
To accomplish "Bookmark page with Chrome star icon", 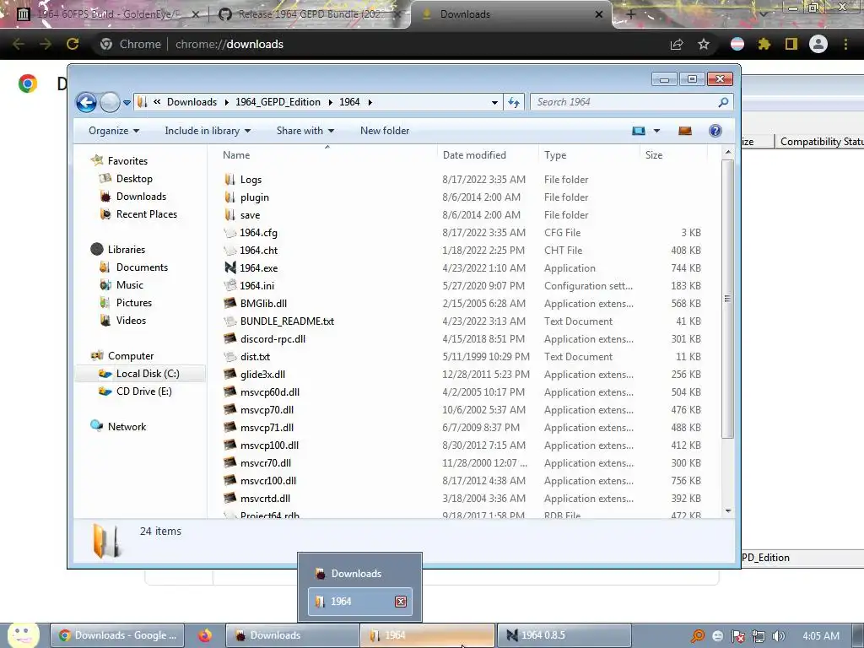I will pyautogui.click(x=704, y=44).
